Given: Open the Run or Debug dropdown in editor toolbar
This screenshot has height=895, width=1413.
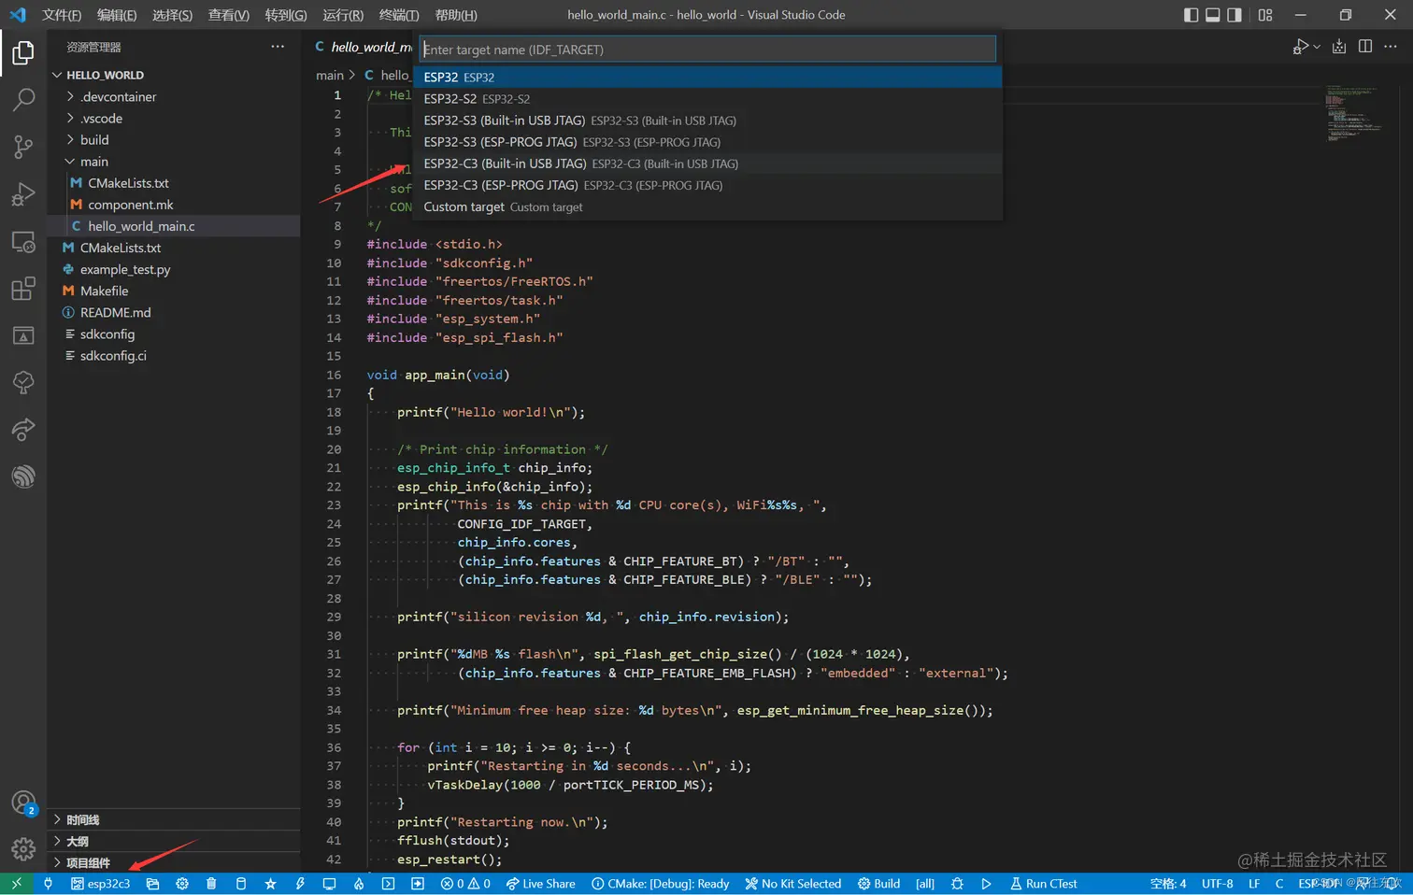Looking at the screenshot, I should coord(1317,47).
